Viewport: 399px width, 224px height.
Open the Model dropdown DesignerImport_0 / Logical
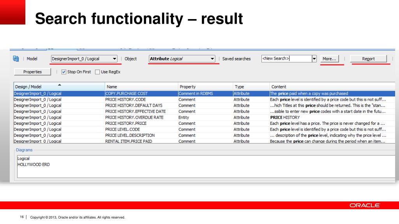tap(84, 59)
